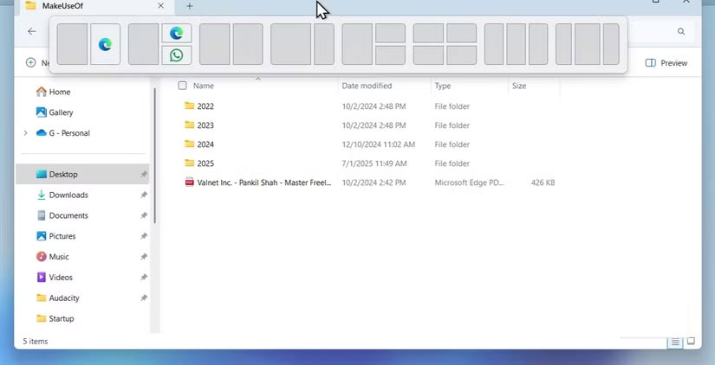The width and height of the screenshot is (715, 365).
Task: Tick the select-all checkbox beside Name
Action: (x=182, y=86)
